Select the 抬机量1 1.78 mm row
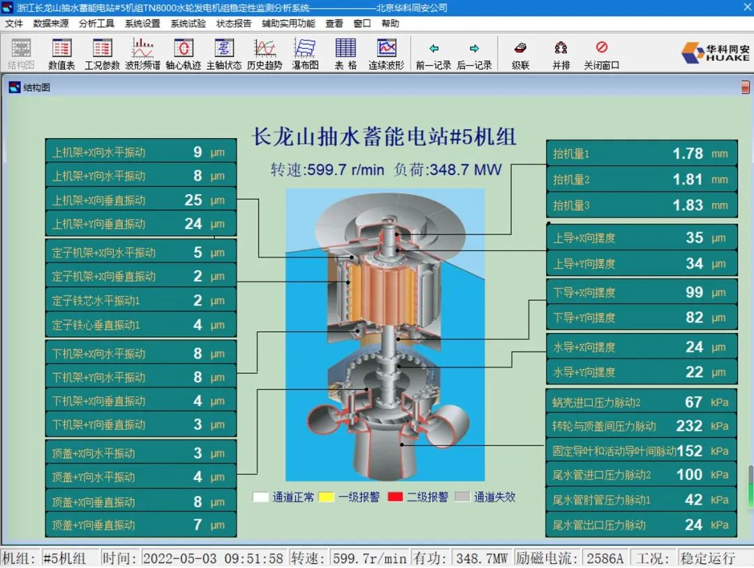Screen dimensions: 754x568 642,154
